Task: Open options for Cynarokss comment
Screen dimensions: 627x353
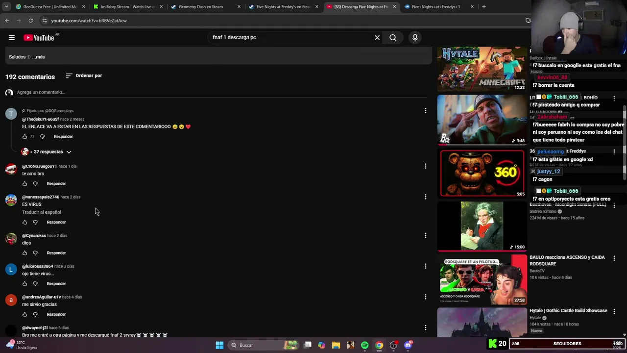Action: tap(425, 235)
